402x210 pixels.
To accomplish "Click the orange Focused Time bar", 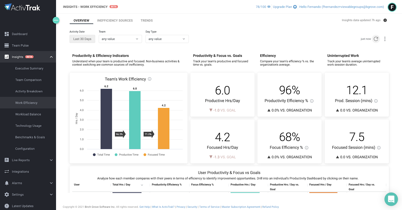I will coord(164,128).
